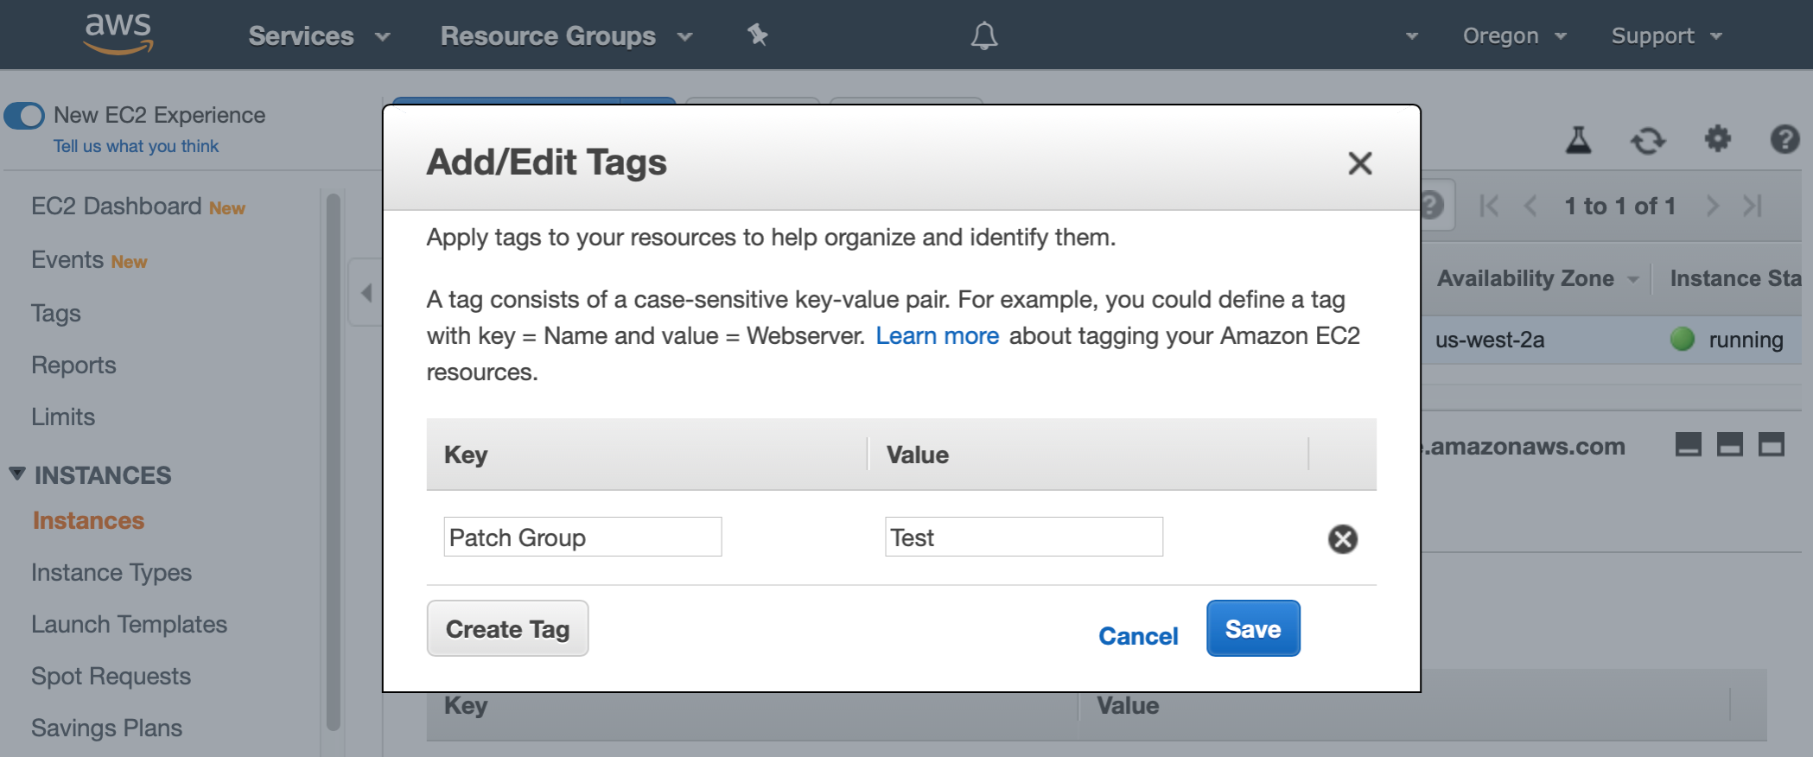Open Tags in sidebar
Image resolution: width=1813 pixels, height=757 pixels.
(56, 313)
